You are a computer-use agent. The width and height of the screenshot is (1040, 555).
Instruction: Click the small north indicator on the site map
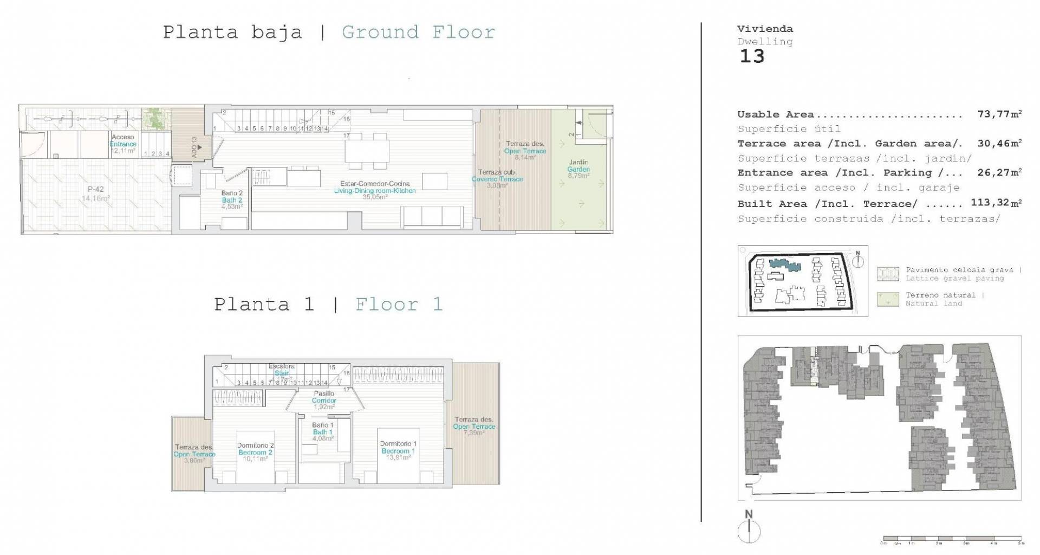[857, 261]
